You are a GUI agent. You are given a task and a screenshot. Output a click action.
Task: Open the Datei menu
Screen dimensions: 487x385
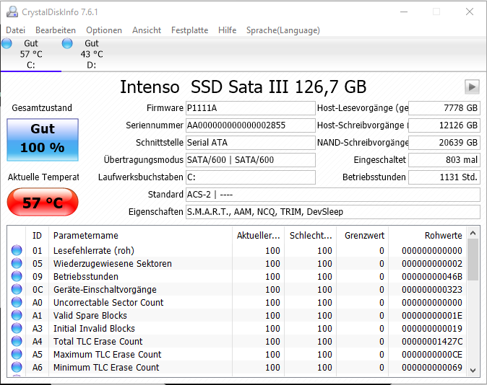(x=15, y=30)
